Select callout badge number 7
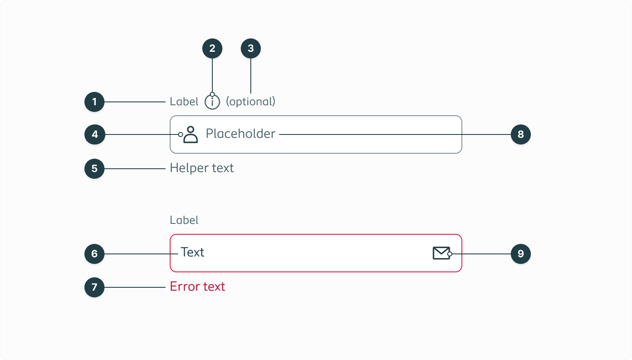The image size is (632, 360). pyautogui.click(x=94, y=287)
